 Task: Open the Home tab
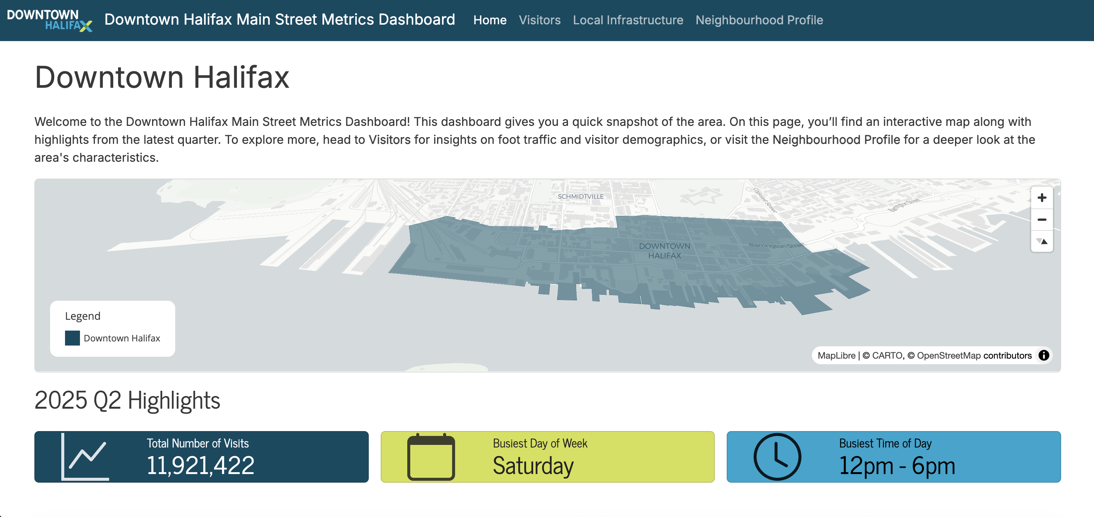(490, 20)
